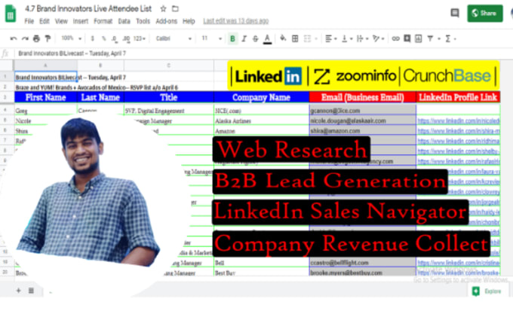Open the fill color picker
The width and height of the screenshot is (513, 320).
tap(283, 38)
